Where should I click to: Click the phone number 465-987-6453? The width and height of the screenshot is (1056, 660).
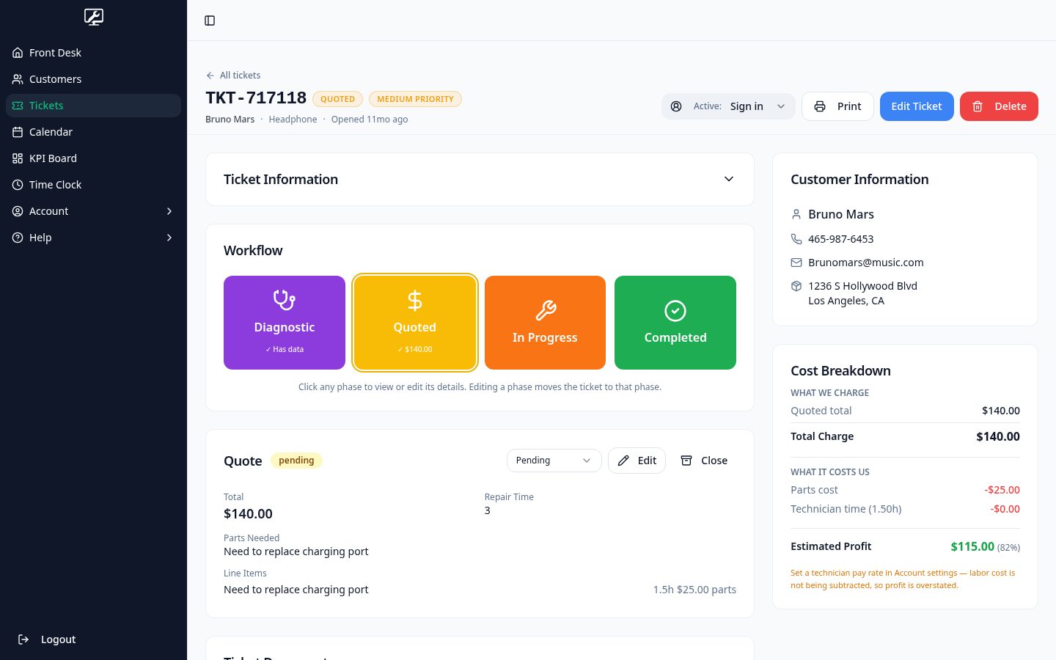pyautogui.click(x=840, y=239)
